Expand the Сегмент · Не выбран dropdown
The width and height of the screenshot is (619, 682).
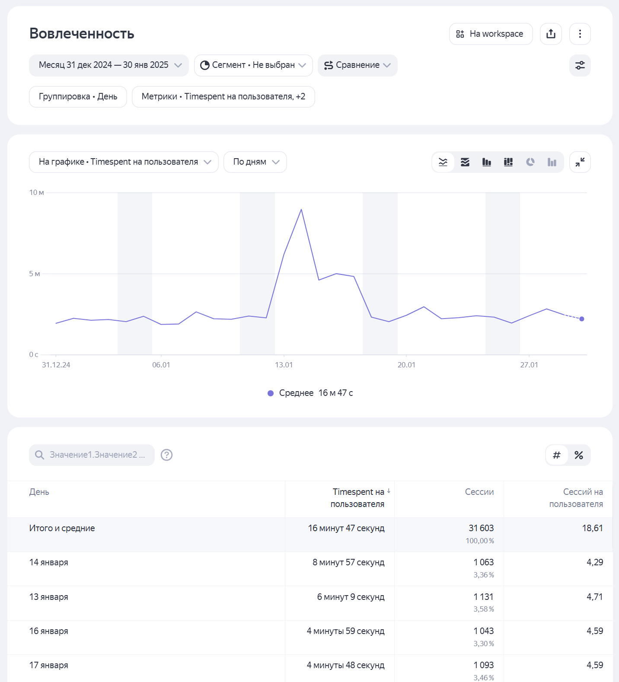click(253, 65)
